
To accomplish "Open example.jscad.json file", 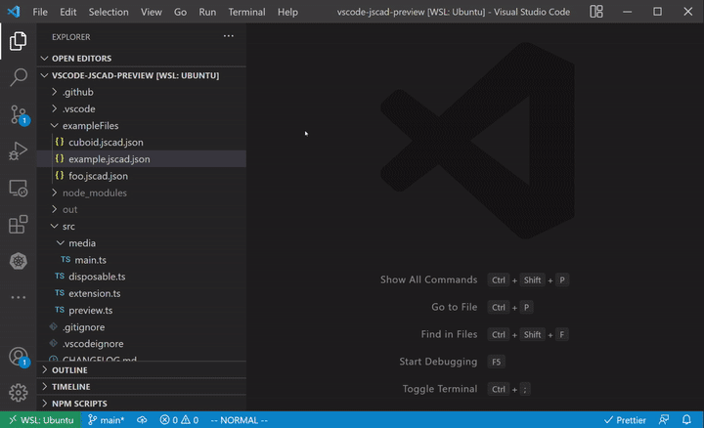I will tap(142, 159).
